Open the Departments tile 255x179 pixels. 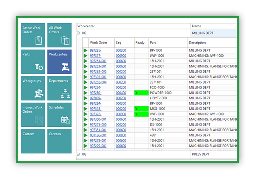59,88
